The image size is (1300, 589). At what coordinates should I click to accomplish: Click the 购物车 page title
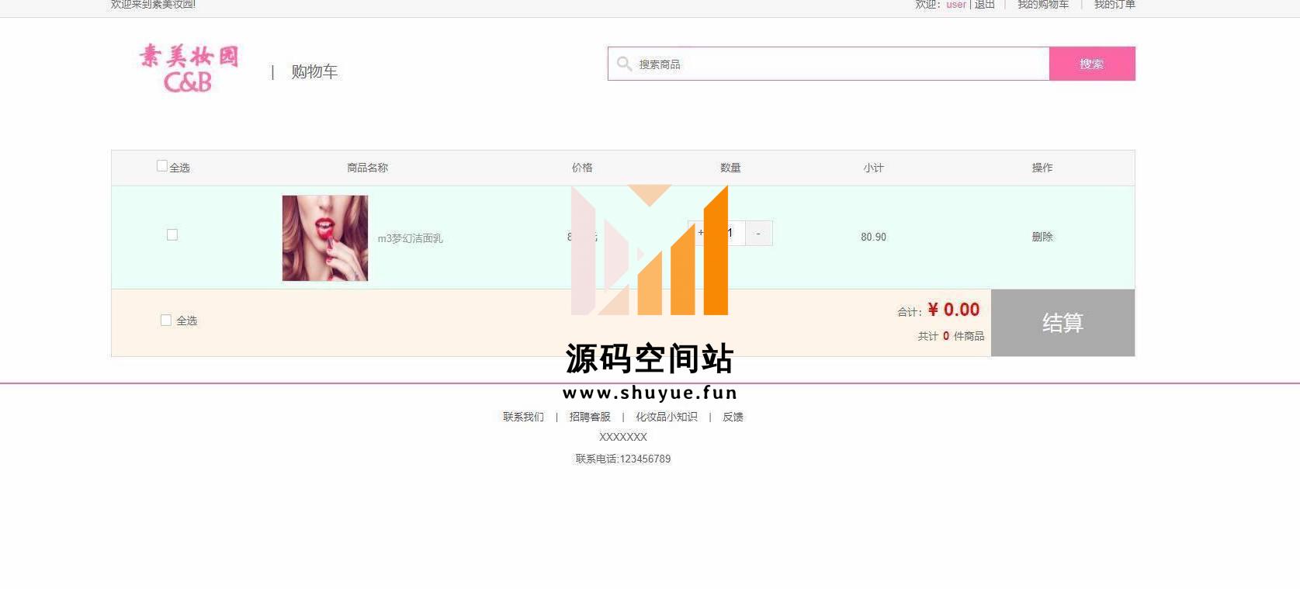[314, 71]
